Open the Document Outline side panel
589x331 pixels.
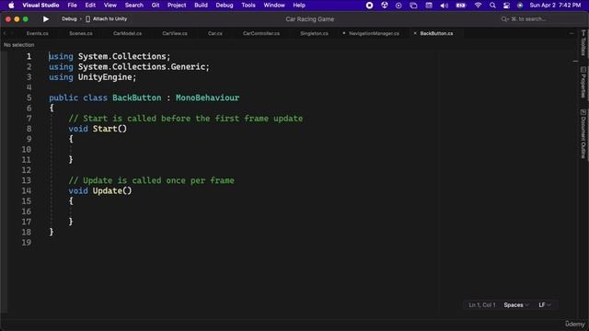583,133
